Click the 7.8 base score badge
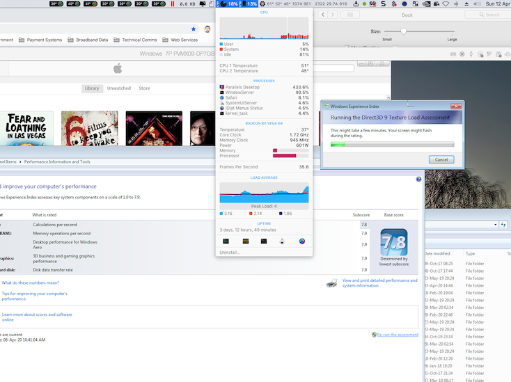The image size is (511, 382). point(393,242)
